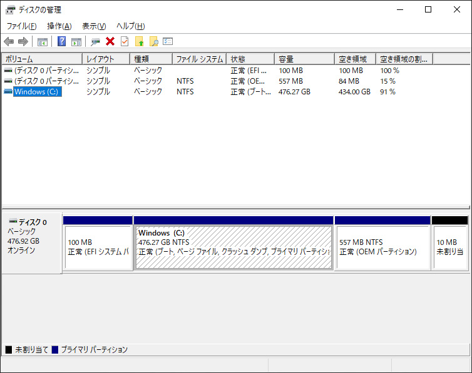Click the black 未割り当て legend swatch
Screen dimensions: 472x373
click(9, 350)
